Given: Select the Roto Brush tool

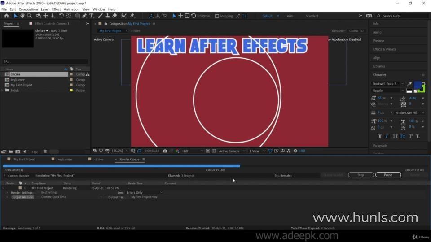Looking at the screenshot, I should pos(124,16).
